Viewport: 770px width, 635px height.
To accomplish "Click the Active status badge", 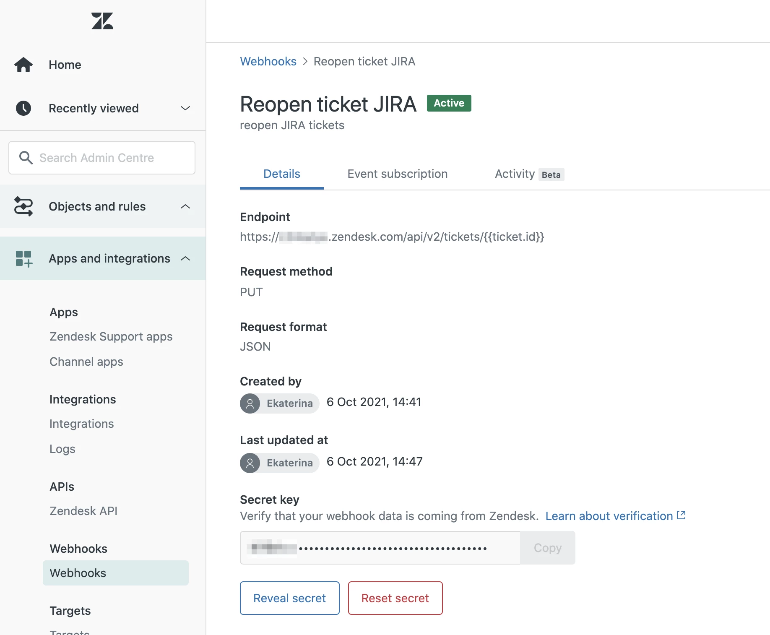I will coord(449,103).
